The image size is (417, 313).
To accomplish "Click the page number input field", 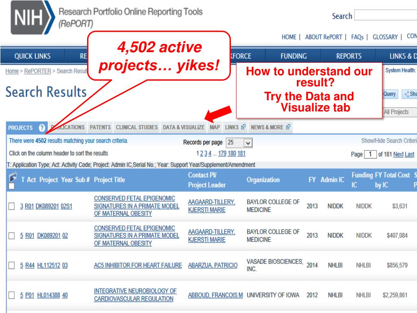I will click(370, 154).
